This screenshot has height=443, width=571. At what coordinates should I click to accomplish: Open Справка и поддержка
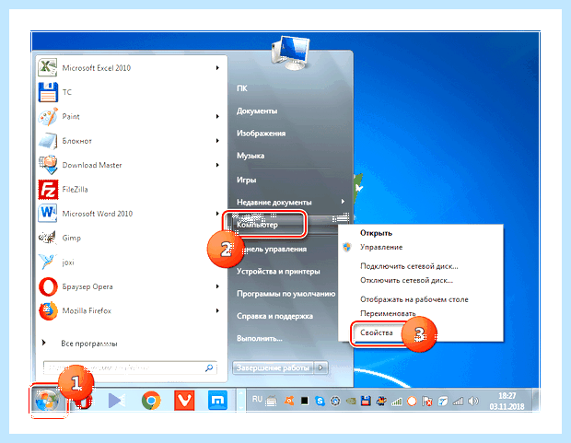[x=274, y=316]
